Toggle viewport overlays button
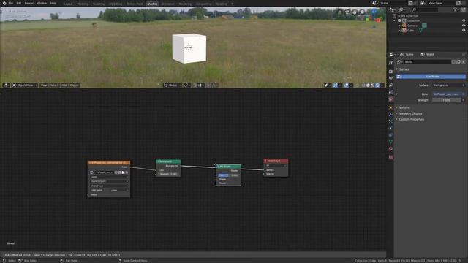Image resolution: width=468 pixels, height=263 pixels. click(x=347, y=85)
